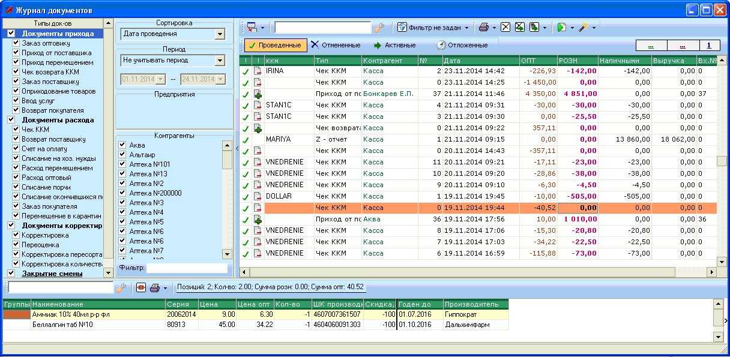Uncheck the Заказ оптовику document type
The width and height of the screenshot is (730, 357).
click(x=16, y=43)
